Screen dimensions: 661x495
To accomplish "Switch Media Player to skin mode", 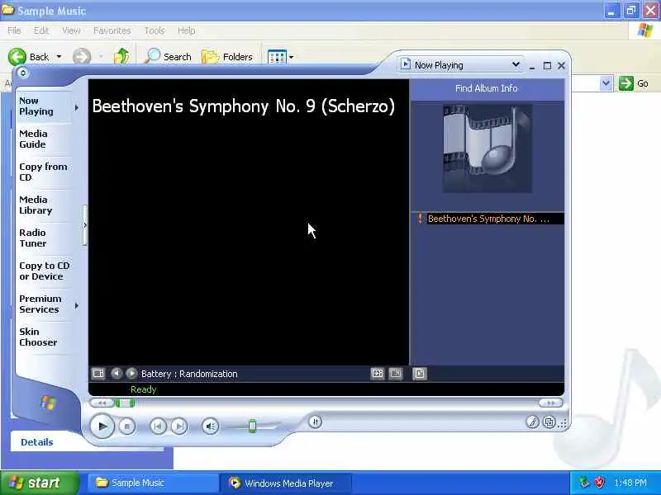I will (x=549, y=422).
